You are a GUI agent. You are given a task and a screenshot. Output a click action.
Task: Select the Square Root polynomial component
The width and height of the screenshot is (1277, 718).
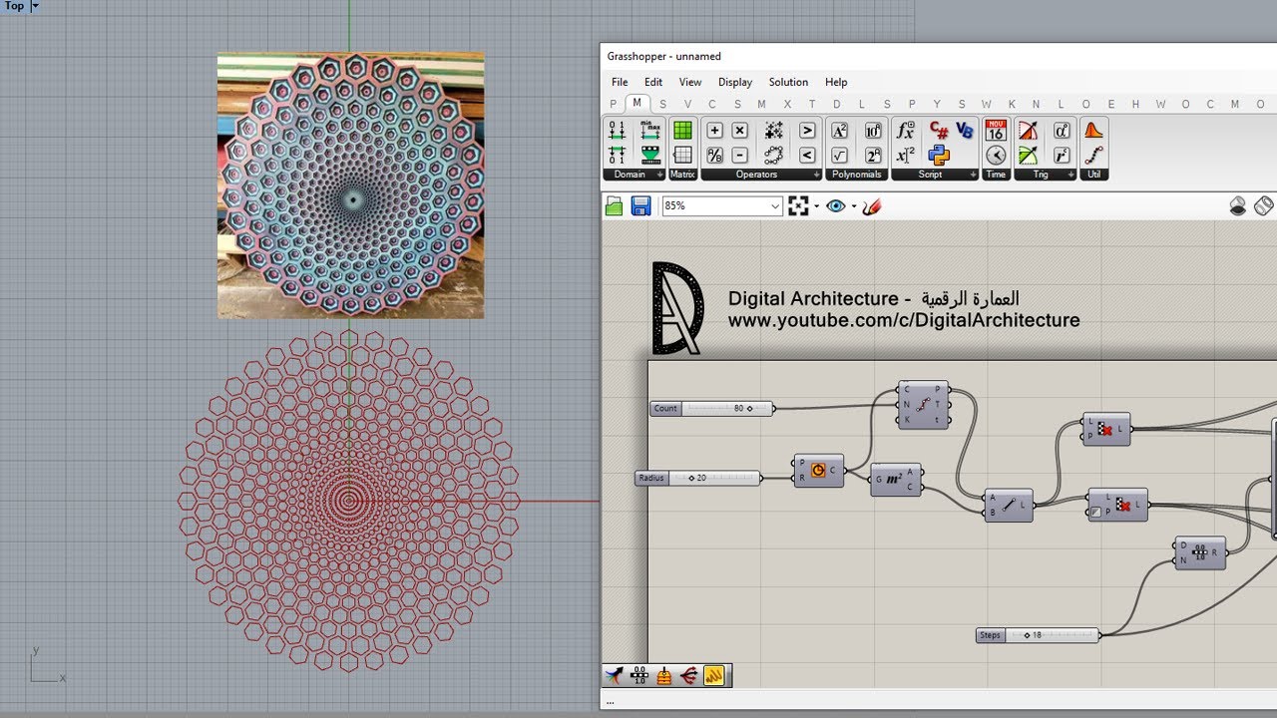pyautogui.click(x=839, y=156)
